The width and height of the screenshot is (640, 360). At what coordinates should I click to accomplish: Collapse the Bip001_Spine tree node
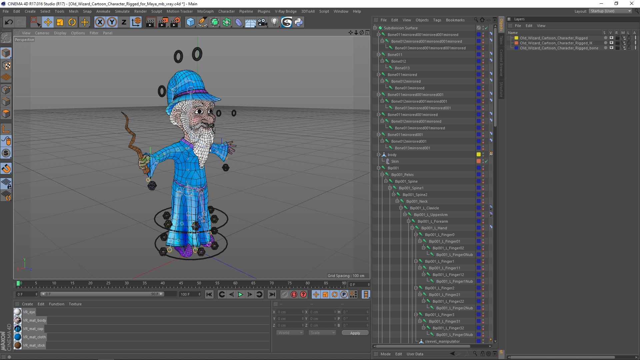(x=386, y=181)
